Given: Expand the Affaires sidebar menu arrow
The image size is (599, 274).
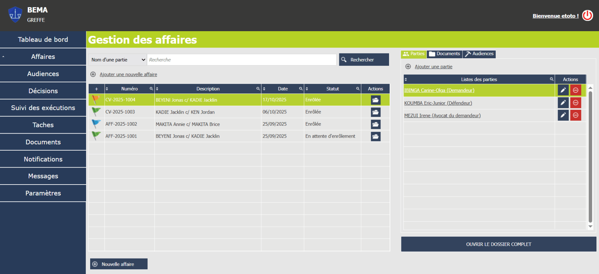Looking at the screenshot, I should [3, 57].
